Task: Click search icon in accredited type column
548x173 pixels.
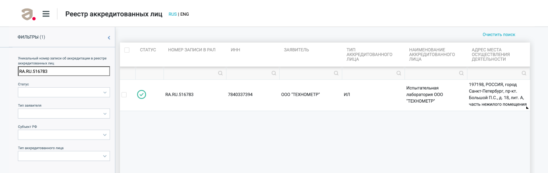Action: click(399, 73)
